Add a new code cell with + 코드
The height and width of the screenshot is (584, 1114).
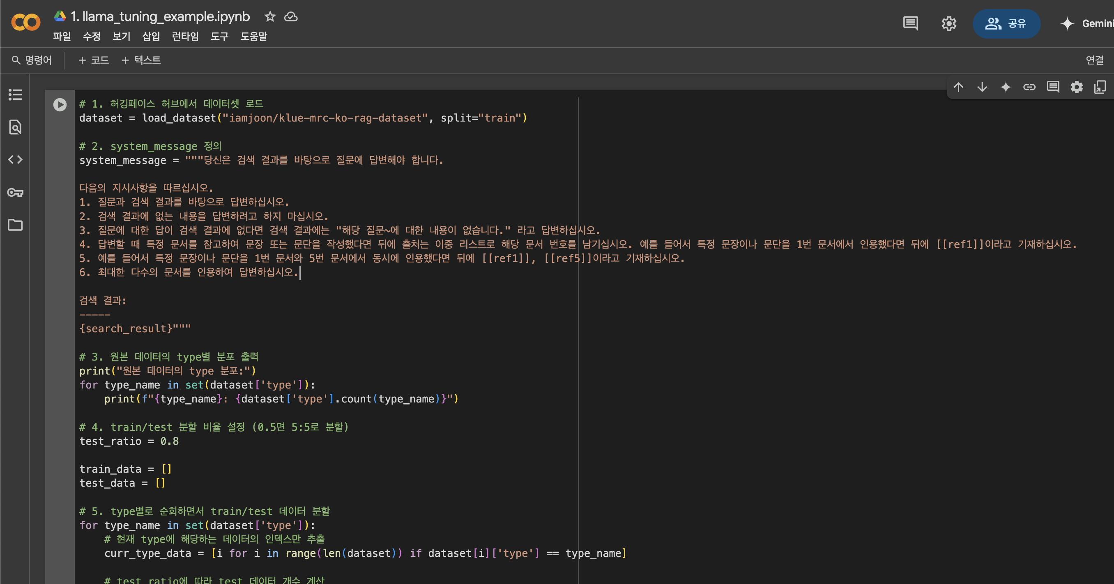tap(93, 60)
